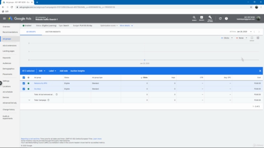
Task: Open the Reporting is not real-time link
Action: coord(30,139)
